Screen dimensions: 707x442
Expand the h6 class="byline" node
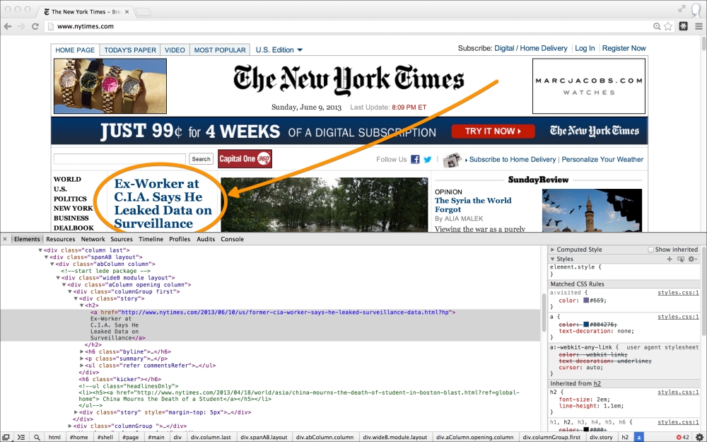click(81, 351)
